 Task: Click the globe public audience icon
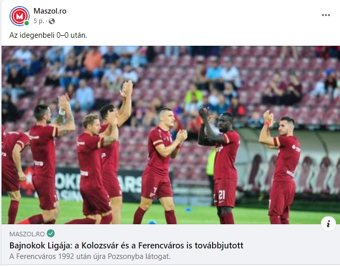(x=52, y=21)
